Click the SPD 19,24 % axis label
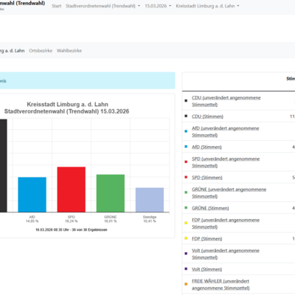The height and width of the screenshot is (295, 295). [72, 219]
